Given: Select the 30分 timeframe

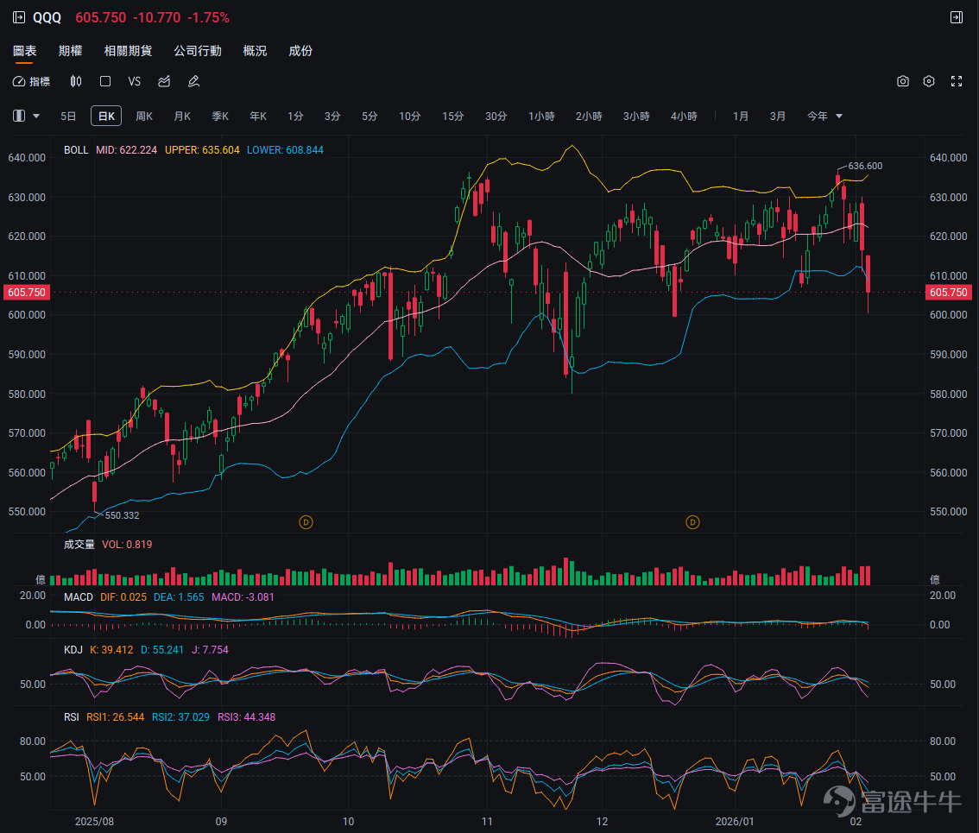Looking at the screenshot, I should click(x=496, y=117).
